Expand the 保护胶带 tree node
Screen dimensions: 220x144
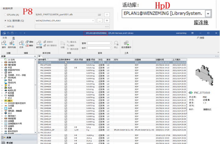tap(2, 62)
